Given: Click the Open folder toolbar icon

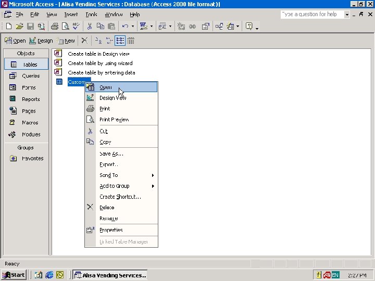Looking at the screenshot, I should (20, 27).
